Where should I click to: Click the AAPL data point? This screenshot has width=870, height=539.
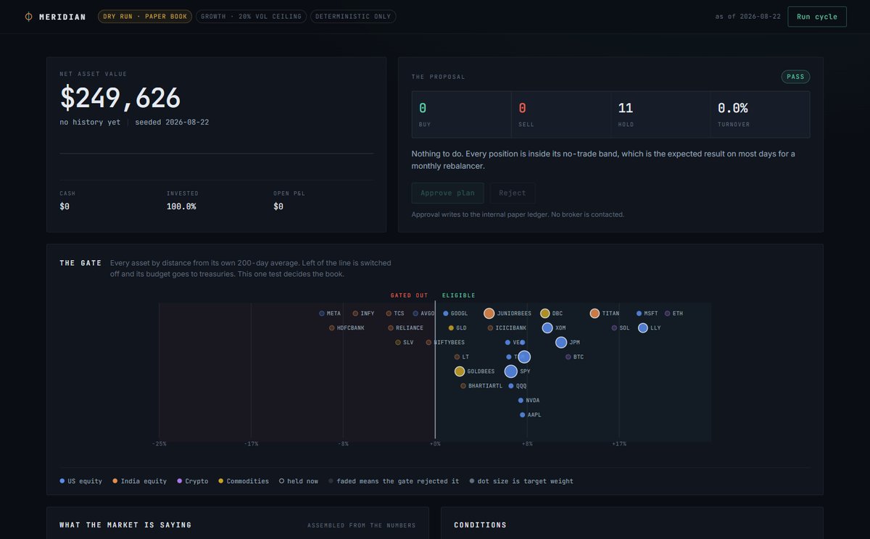(x=523, y=415)
